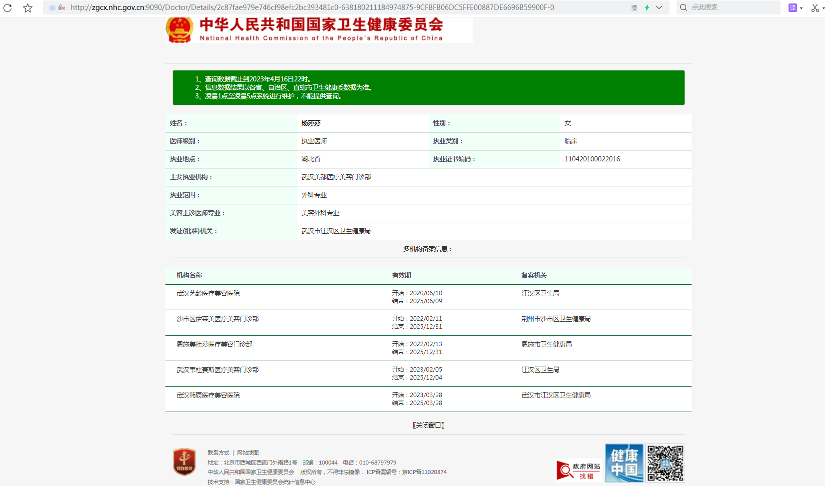Expand the address bar dropdown arrow
825x486 pixels.
coord(659,7)
